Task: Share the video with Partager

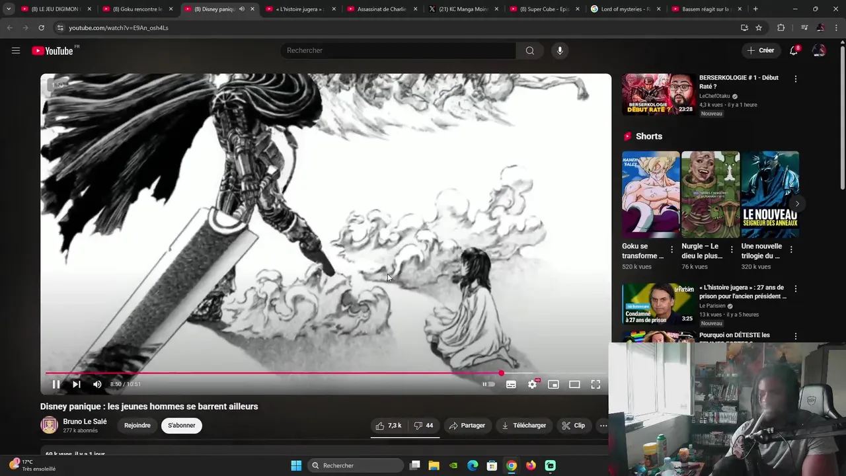Action: click(x=467, y=426)
